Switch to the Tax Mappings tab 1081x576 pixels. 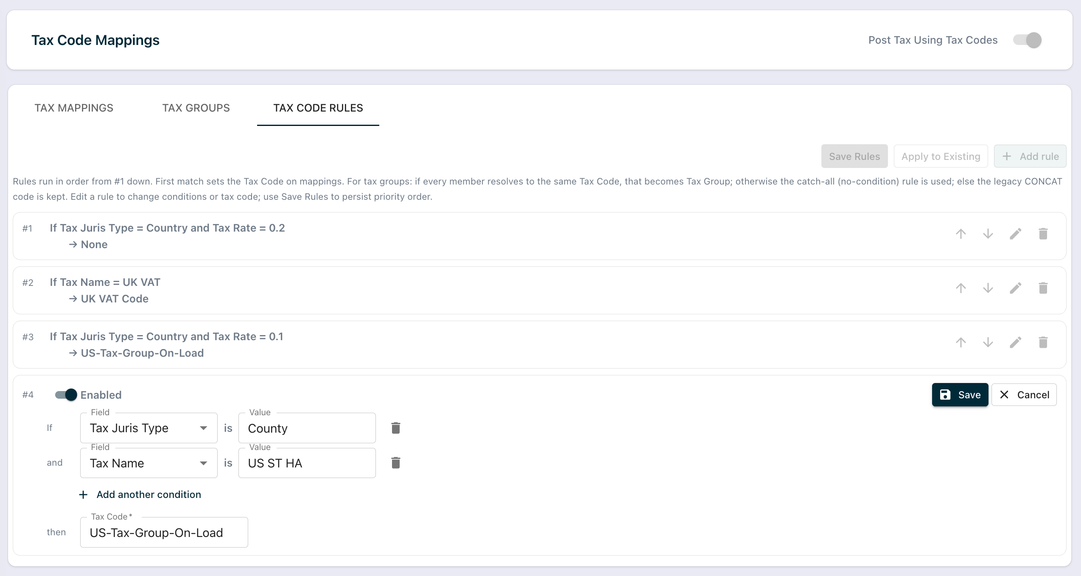click(x=74, y=108)
